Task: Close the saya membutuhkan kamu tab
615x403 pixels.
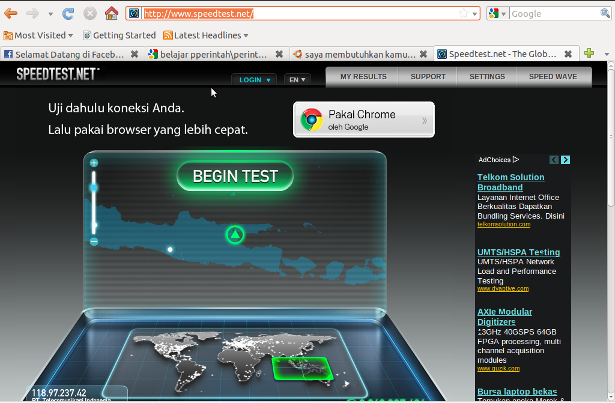Action: click(423, 54)
